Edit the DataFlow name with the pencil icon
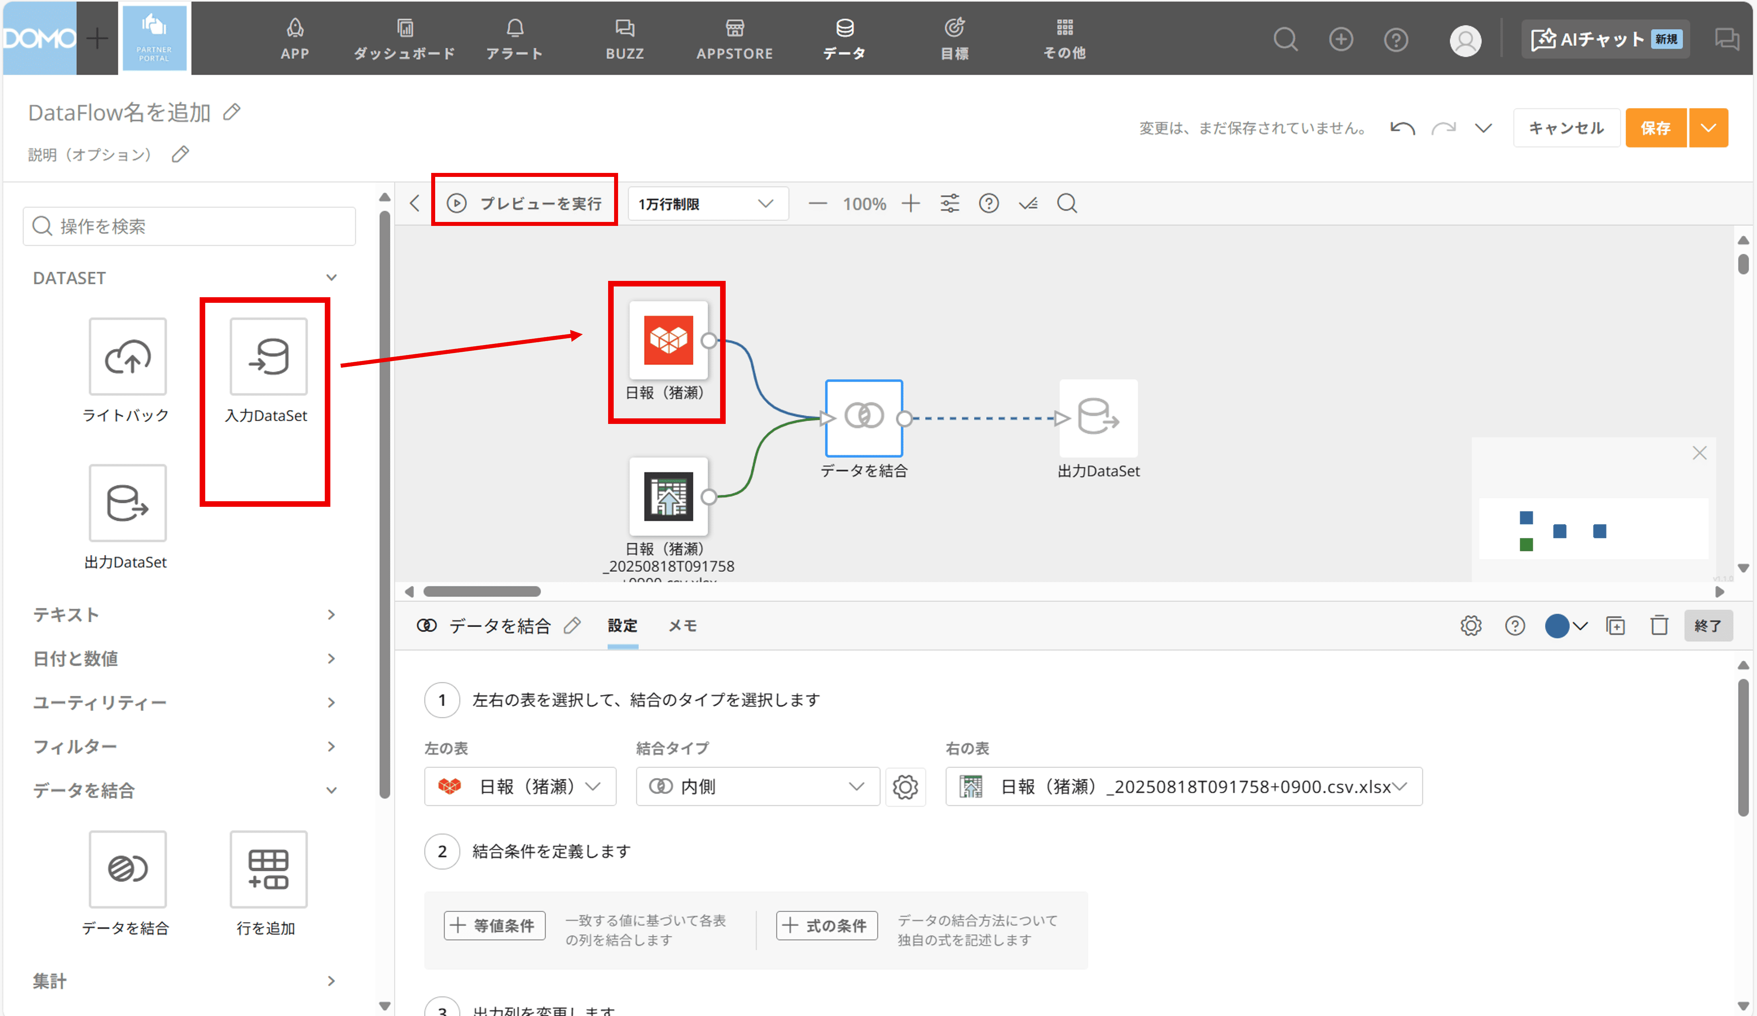Screen dimensions: 1757x1016 click(232, 112)
